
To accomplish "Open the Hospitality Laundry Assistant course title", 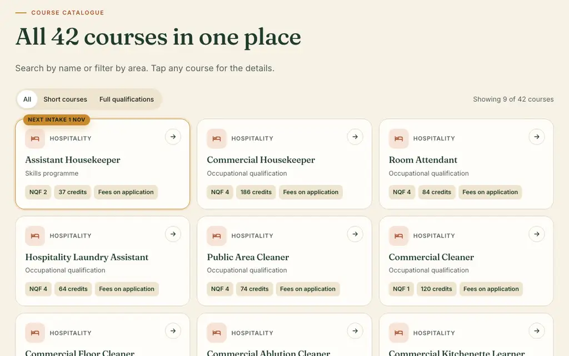I will tap(87, 257).
